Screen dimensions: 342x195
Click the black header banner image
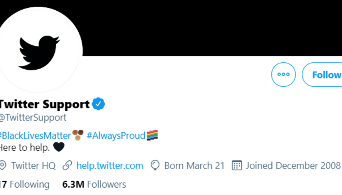coord(205,27)
